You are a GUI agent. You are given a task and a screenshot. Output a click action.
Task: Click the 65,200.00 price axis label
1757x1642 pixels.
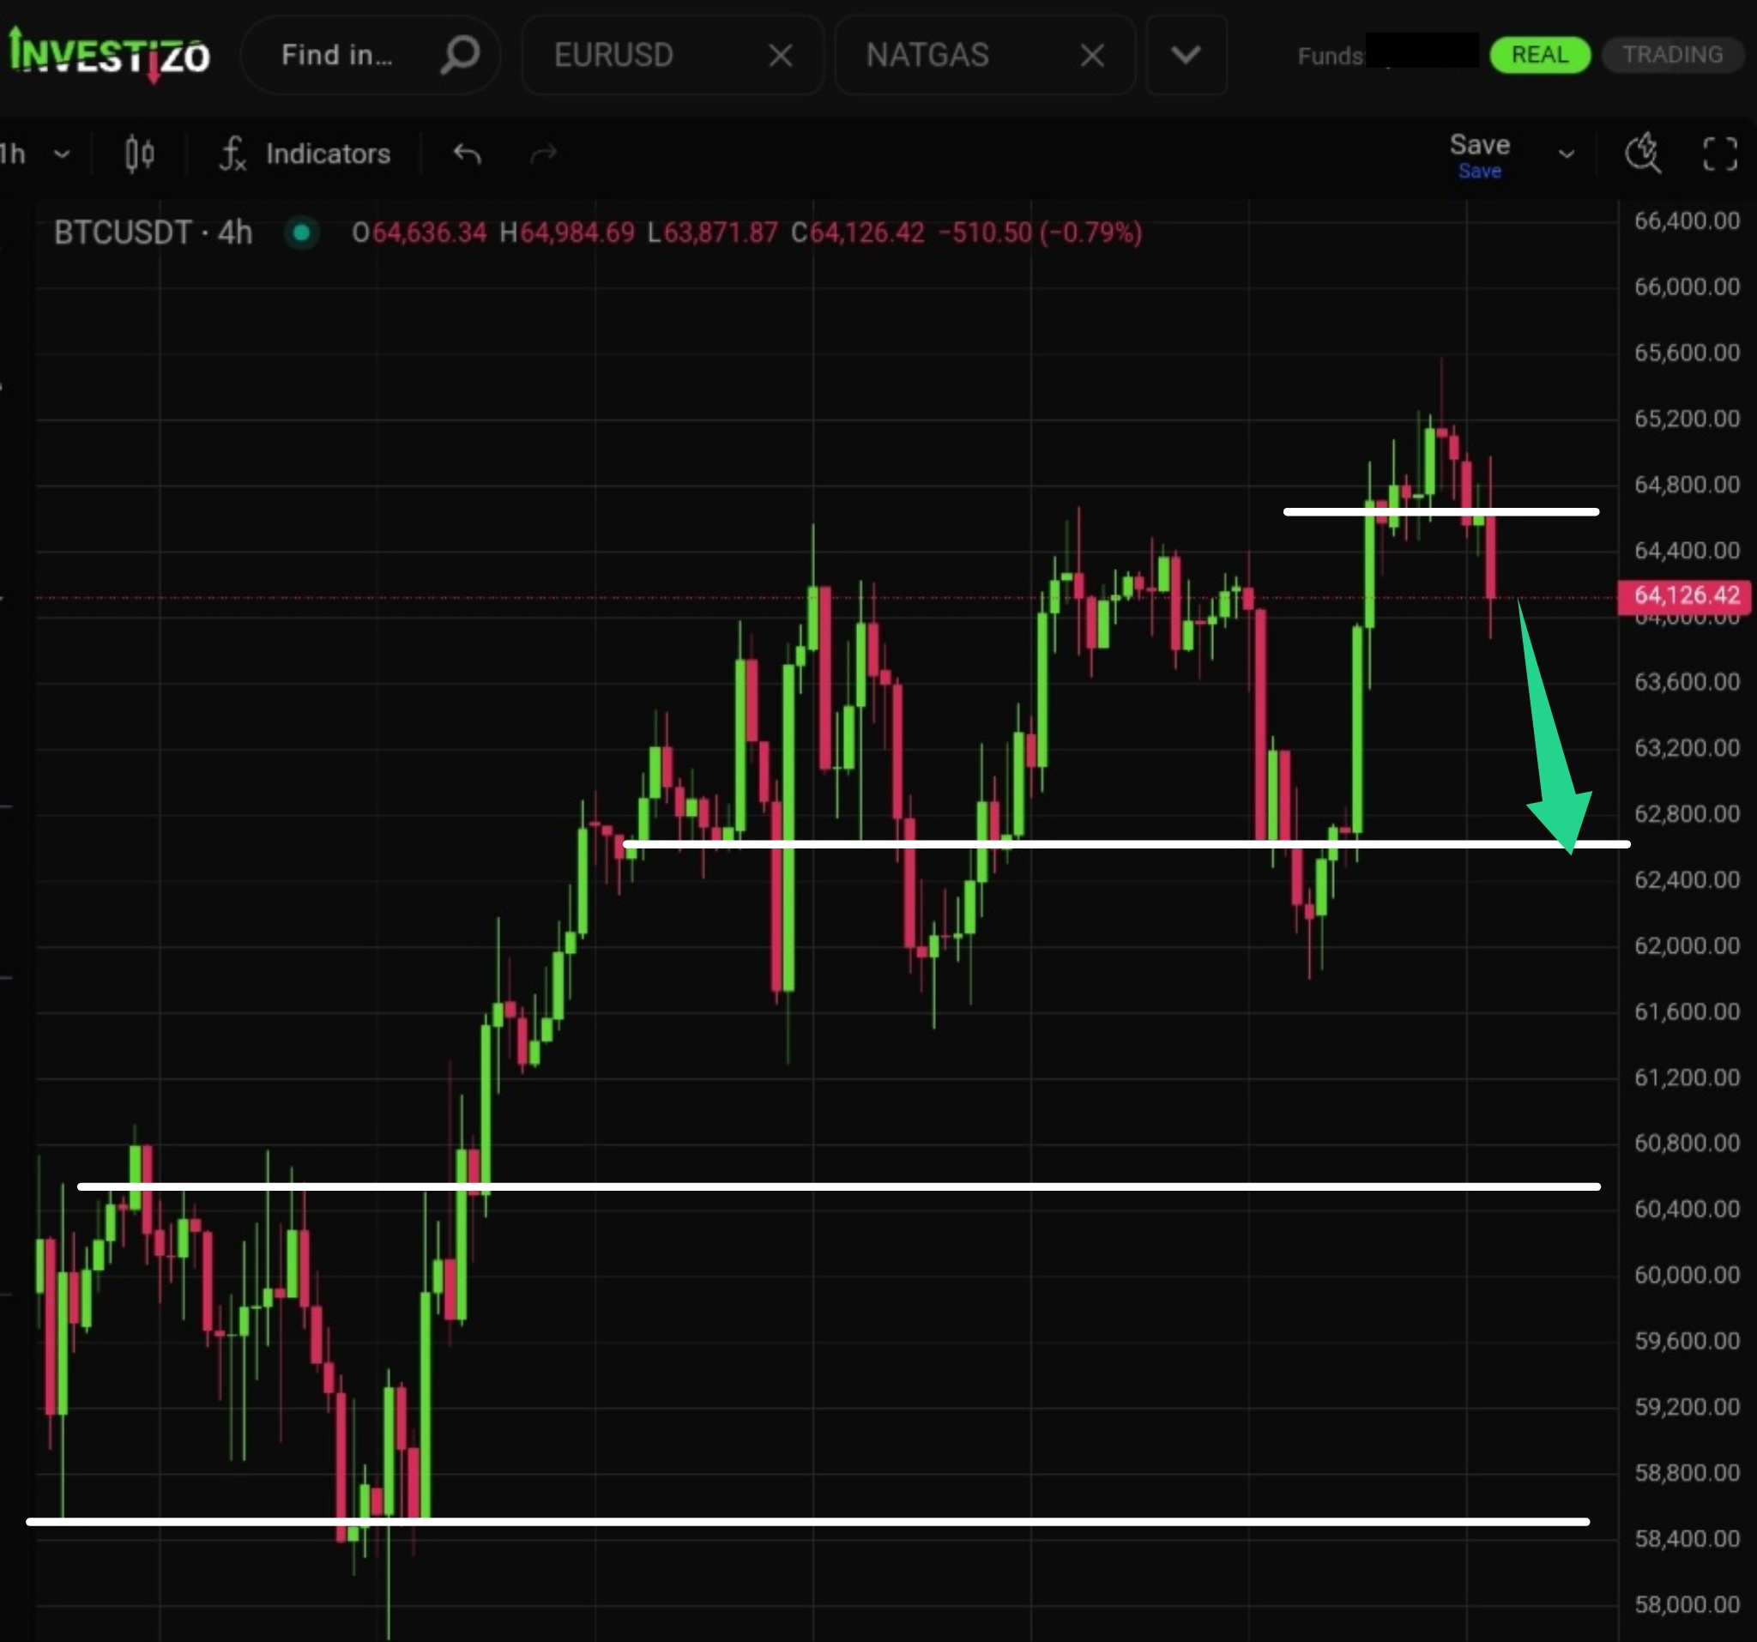tap(1687, 419)
